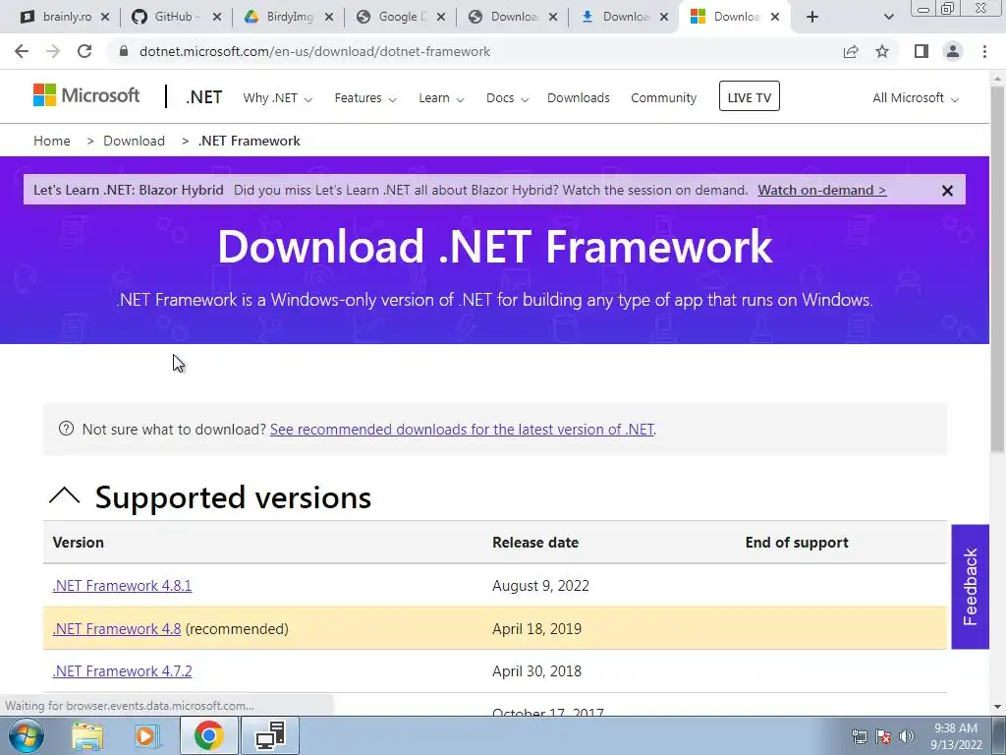
Task: Close the Google D tab
Action: click(x=441, y=18)
